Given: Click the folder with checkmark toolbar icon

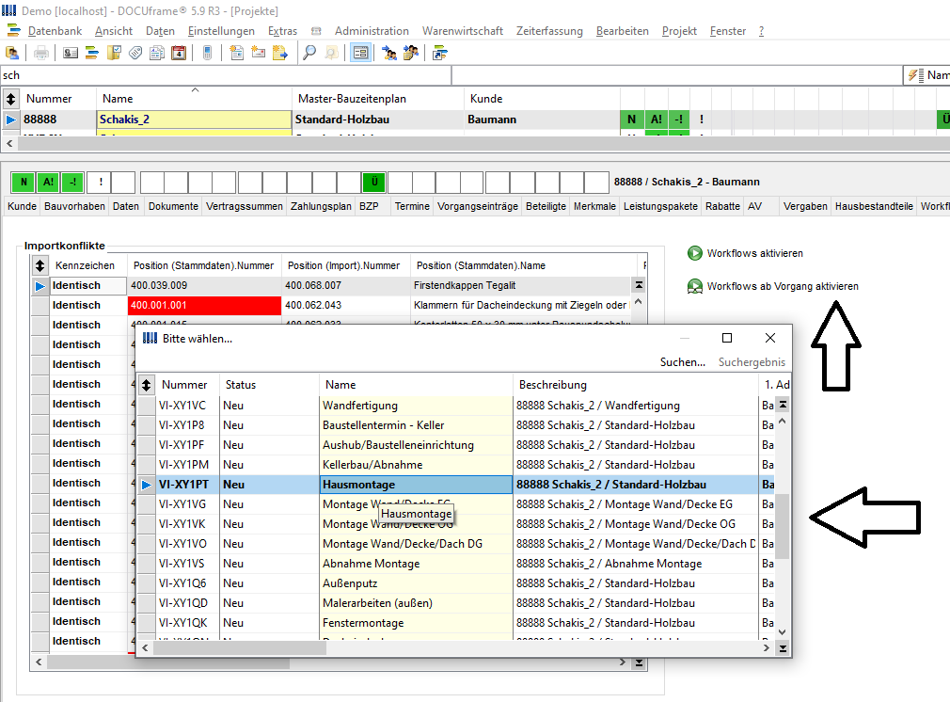Looking at the screenshot, I should pos(114,54).
